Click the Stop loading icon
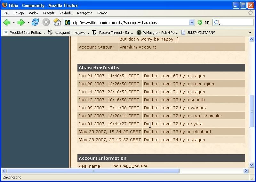Image resolution: width=256 pixels, height=182 pixels. tap(46, 22)
